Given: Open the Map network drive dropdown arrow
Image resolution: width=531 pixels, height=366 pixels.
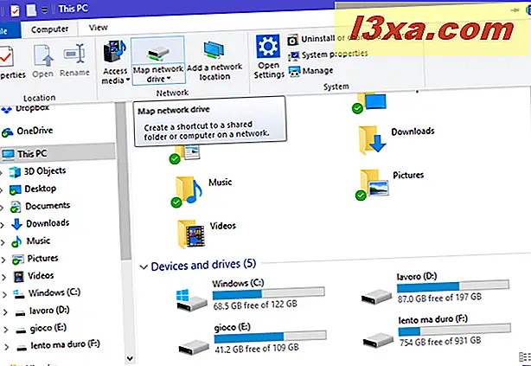Looking at the screenshot, I should pos(169,79).
